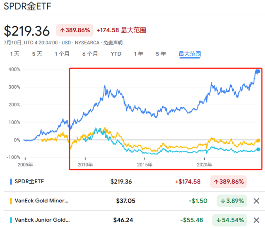
Task: Select the 5年 time range tab
Action: tap(161, 54)
